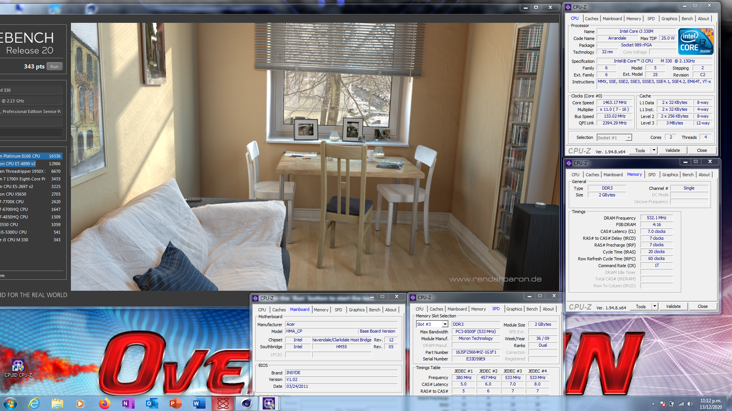Click Validate in the Memory CPU-Z window
Screen dimensions: 732x411
673,306
